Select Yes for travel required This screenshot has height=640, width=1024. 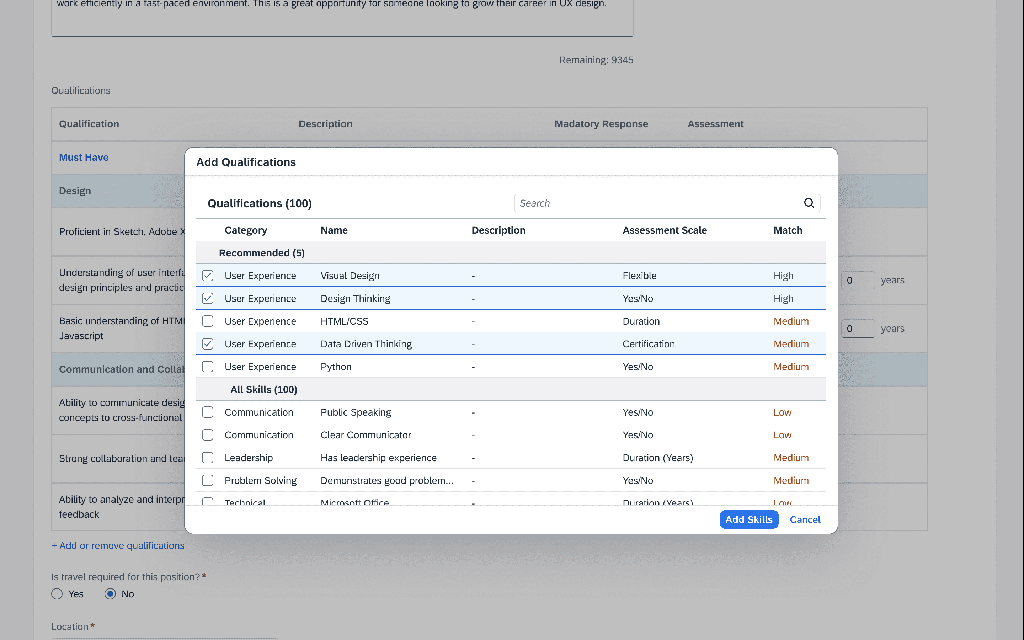pyautogui.click(x=57, y=594)
